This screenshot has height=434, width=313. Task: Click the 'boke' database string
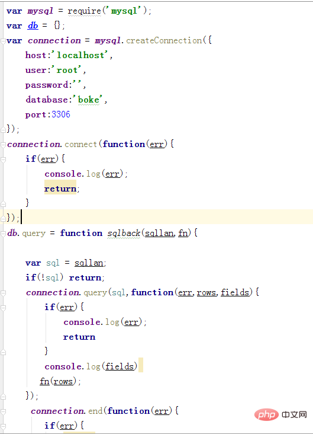(x=88, y=100)
